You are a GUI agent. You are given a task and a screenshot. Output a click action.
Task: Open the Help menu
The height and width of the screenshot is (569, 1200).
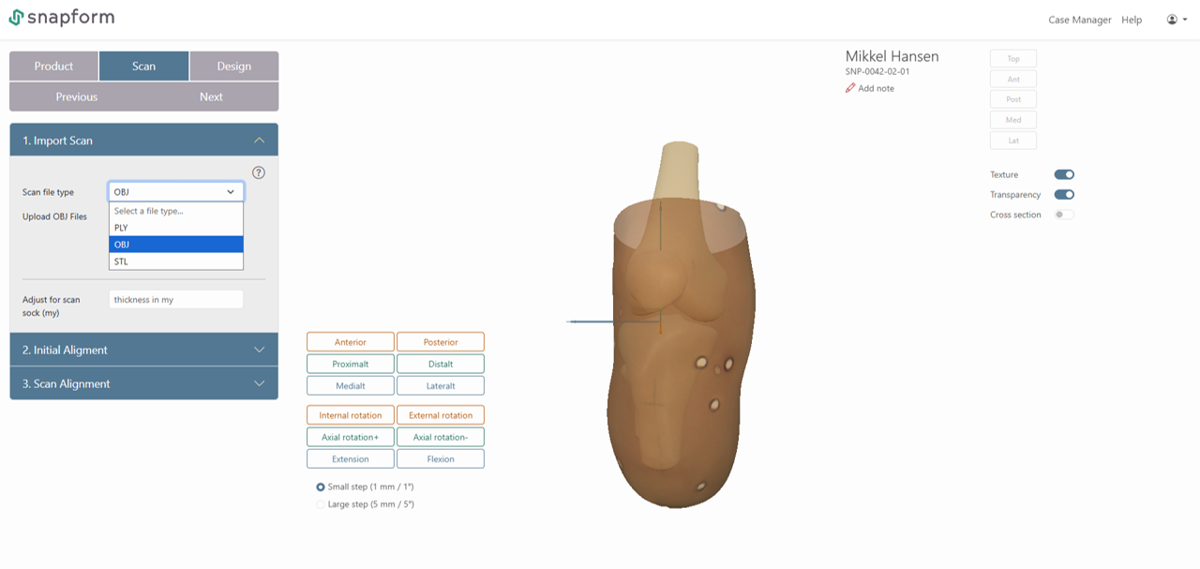point(1132,20)
